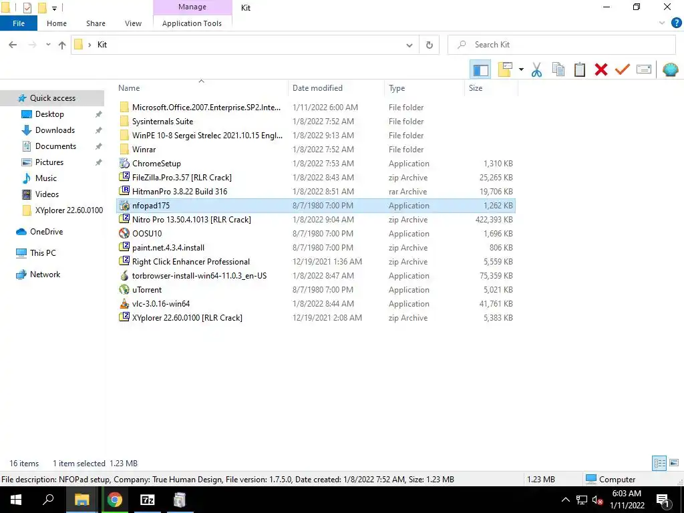Click the vlc-3.0.16-win64 cone icon
This screenshot has height=513, width=684.
point(124,304)
